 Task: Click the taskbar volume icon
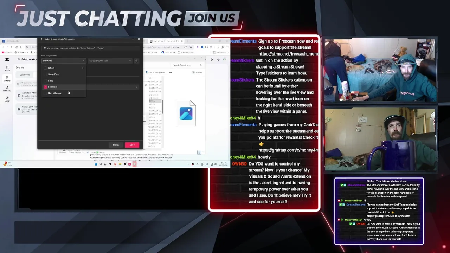215,164
